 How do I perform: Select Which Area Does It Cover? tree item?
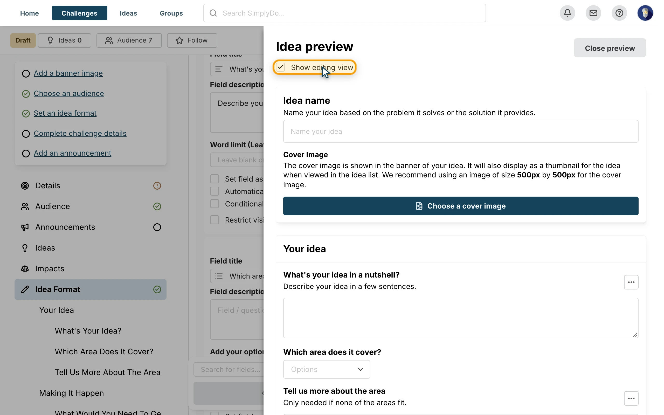104,352
